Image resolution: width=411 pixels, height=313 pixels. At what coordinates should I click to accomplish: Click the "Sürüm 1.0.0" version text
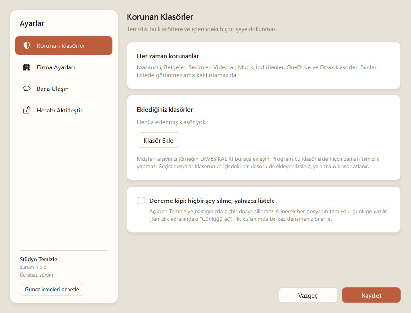tap(33, 267)
